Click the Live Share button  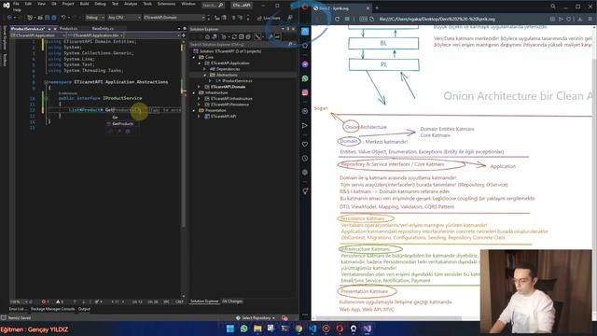tap(269, 18)
